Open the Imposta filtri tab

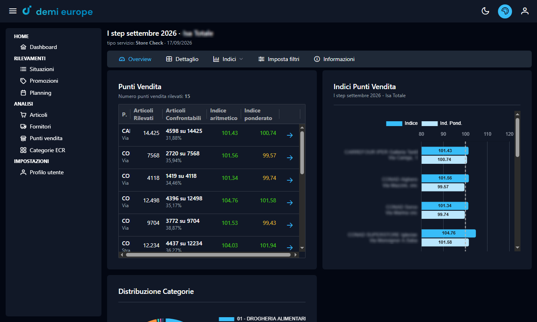coord(279,59)
